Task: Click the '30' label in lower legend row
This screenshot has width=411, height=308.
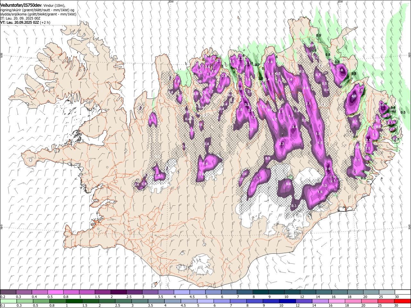Action: point(396,305)
